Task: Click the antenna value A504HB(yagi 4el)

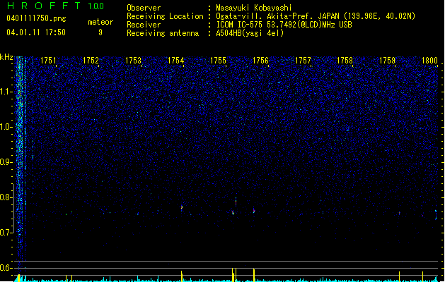Action: coord(250,33)
